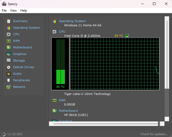Click the Check for updates link
The height and width of the screenshot is (137, 172).
154,134
